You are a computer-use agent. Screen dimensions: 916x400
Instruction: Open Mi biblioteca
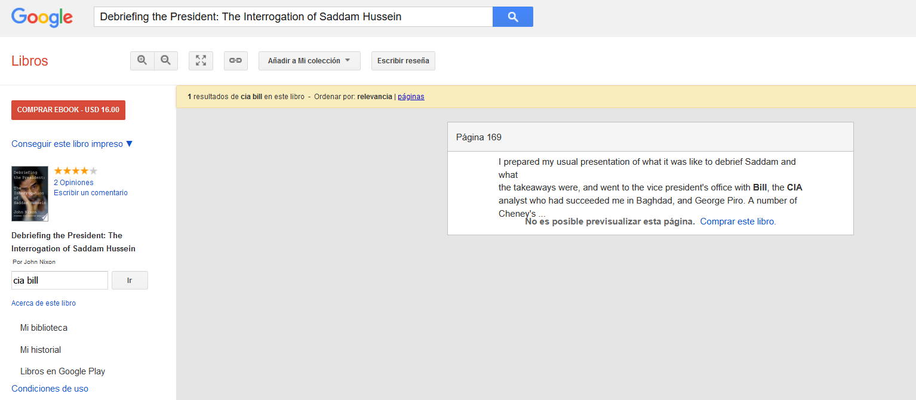[44, 328]
